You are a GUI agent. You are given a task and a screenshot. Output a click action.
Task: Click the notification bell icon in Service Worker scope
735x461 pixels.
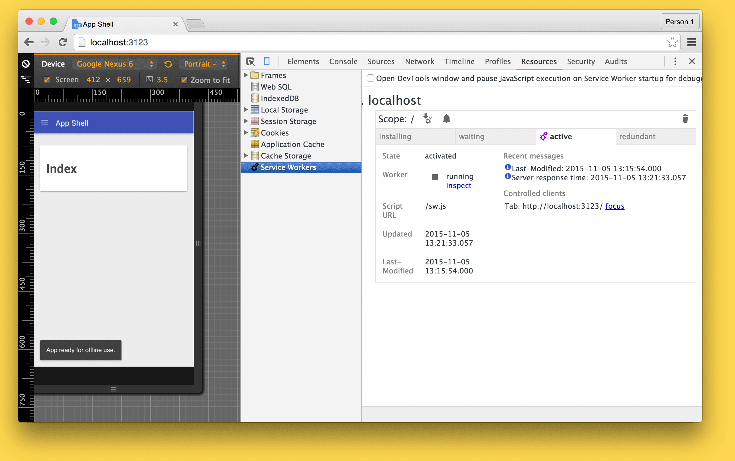(x=445, y=119)
